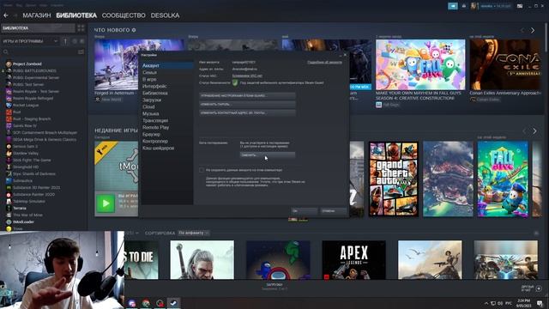The width and height of the screenshot is (549, 309).
Task: Open Apex Legends game tile
Action: click(x=354, y=260)
